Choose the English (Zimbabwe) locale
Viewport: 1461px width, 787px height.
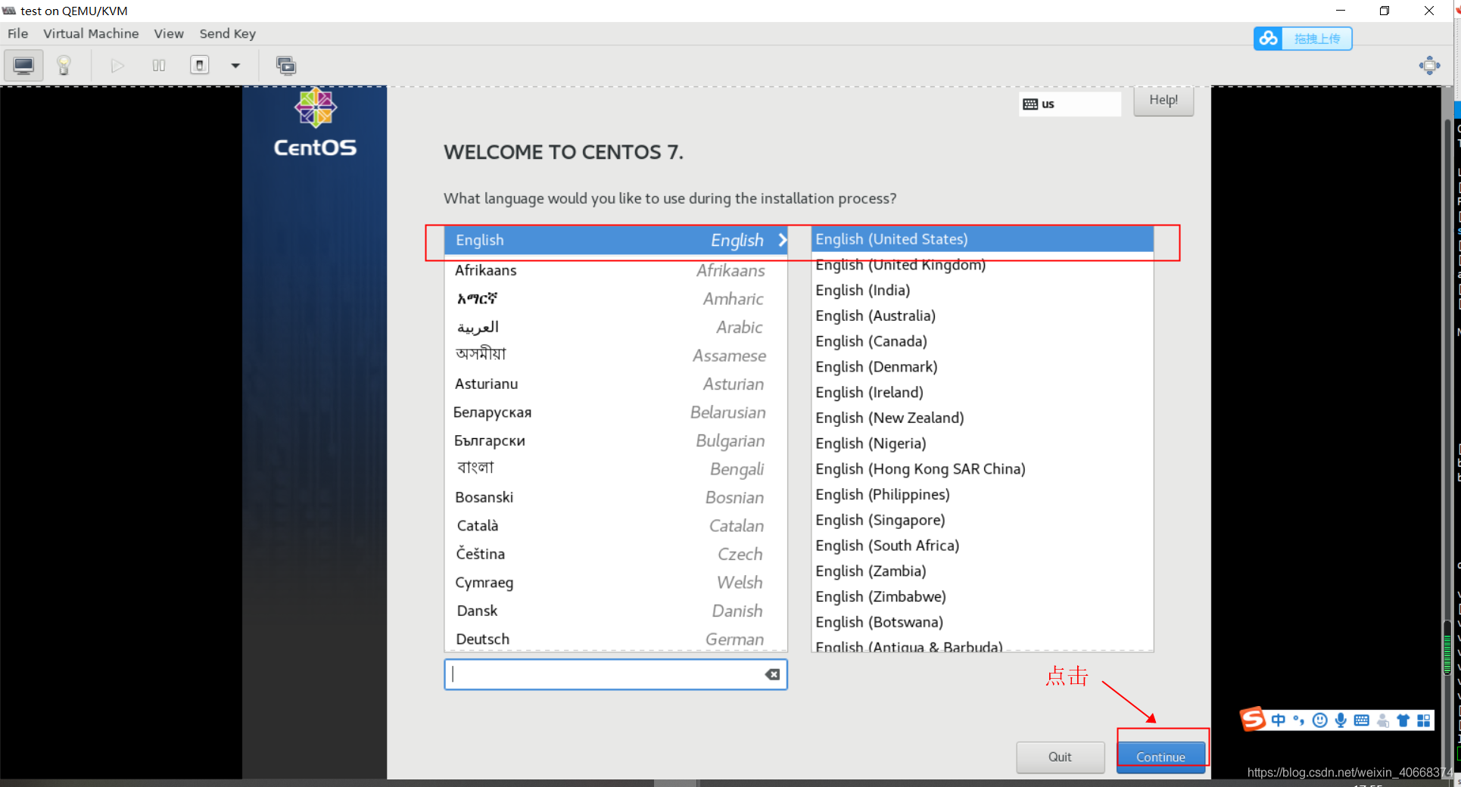[x=983, y=597]
